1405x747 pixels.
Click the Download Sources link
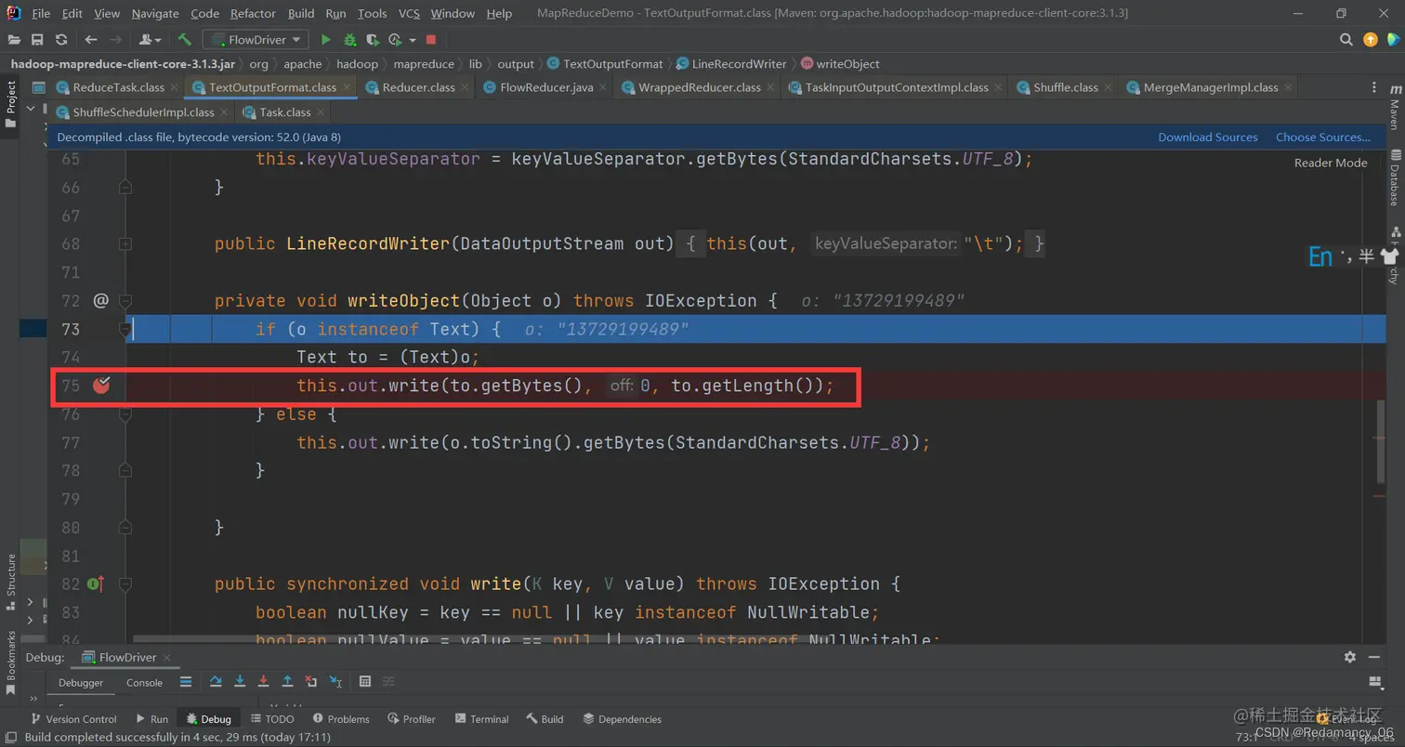click(x=1208, y=138)
